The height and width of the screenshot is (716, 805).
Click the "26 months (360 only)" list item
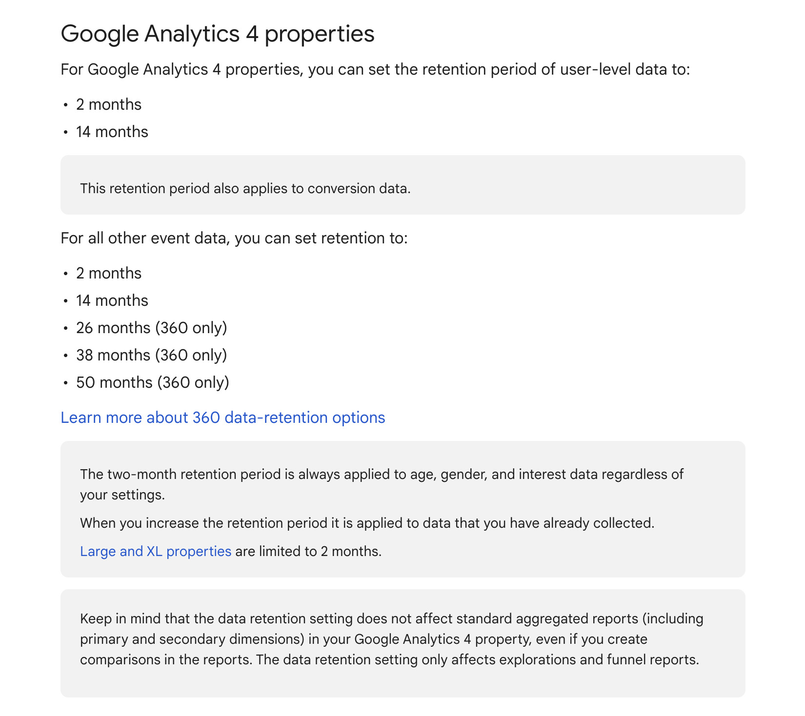pyautogui.click(x=151, y=328)
